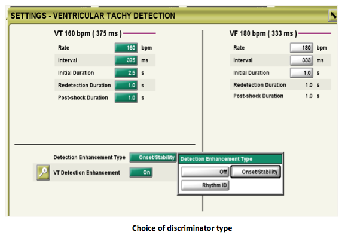Screen dimensions: 345x238
Task: Change VT Redetection Duration 1.0 s value
Action: (x=126, y=86)
